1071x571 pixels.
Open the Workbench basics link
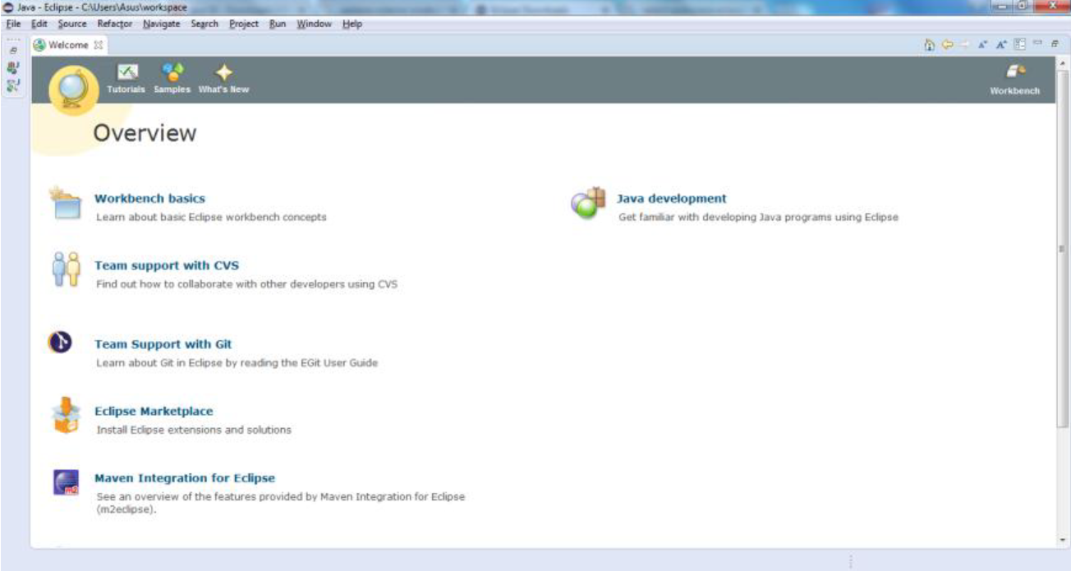coord(149,198)
